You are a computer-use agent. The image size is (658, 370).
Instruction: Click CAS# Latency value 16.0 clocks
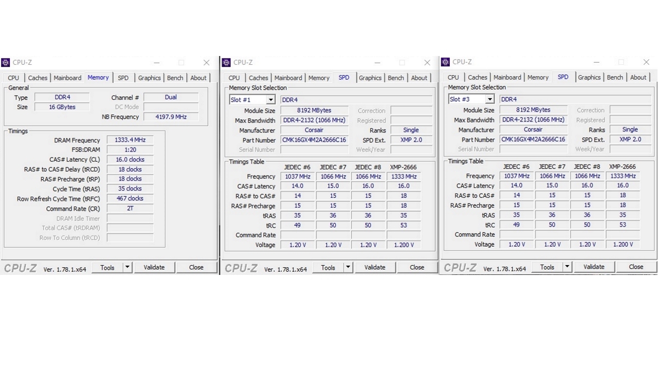130,159
